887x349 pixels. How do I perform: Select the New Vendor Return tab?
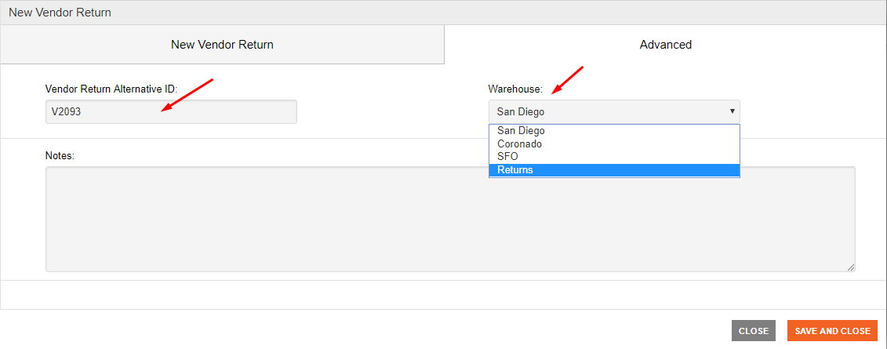(222, 45)
